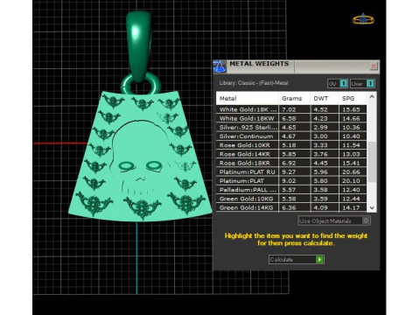Click the 9.27 grams value

pyautogui.click(x=289, y=171)
